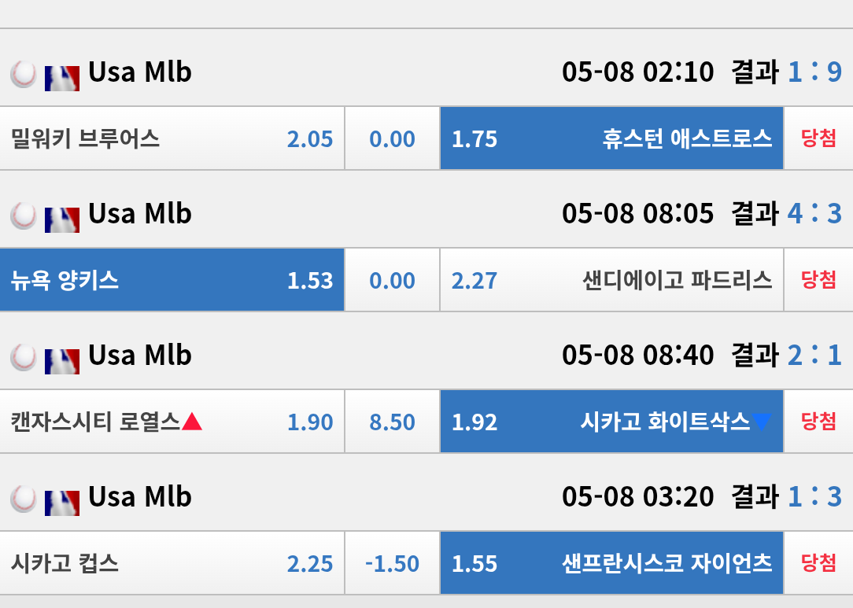Screen dimensions: 853x608
Task: Click red up arrow beside 캔자스시티 로열스
Action: point(192,422)
